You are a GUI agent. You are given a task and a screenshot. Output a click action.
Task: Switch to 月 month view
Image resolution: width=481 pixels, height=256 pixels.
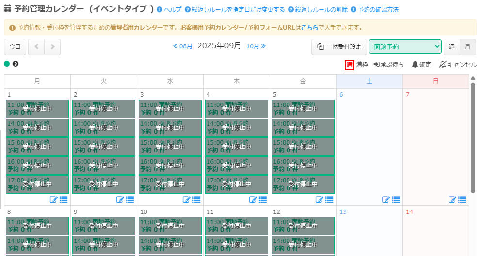coord(467,47)
